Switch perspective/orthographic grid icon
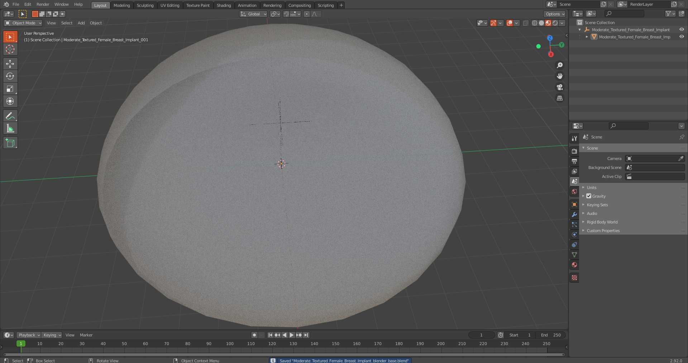The height and width of the screenshot is (363, 688). (x=560, y=98)
